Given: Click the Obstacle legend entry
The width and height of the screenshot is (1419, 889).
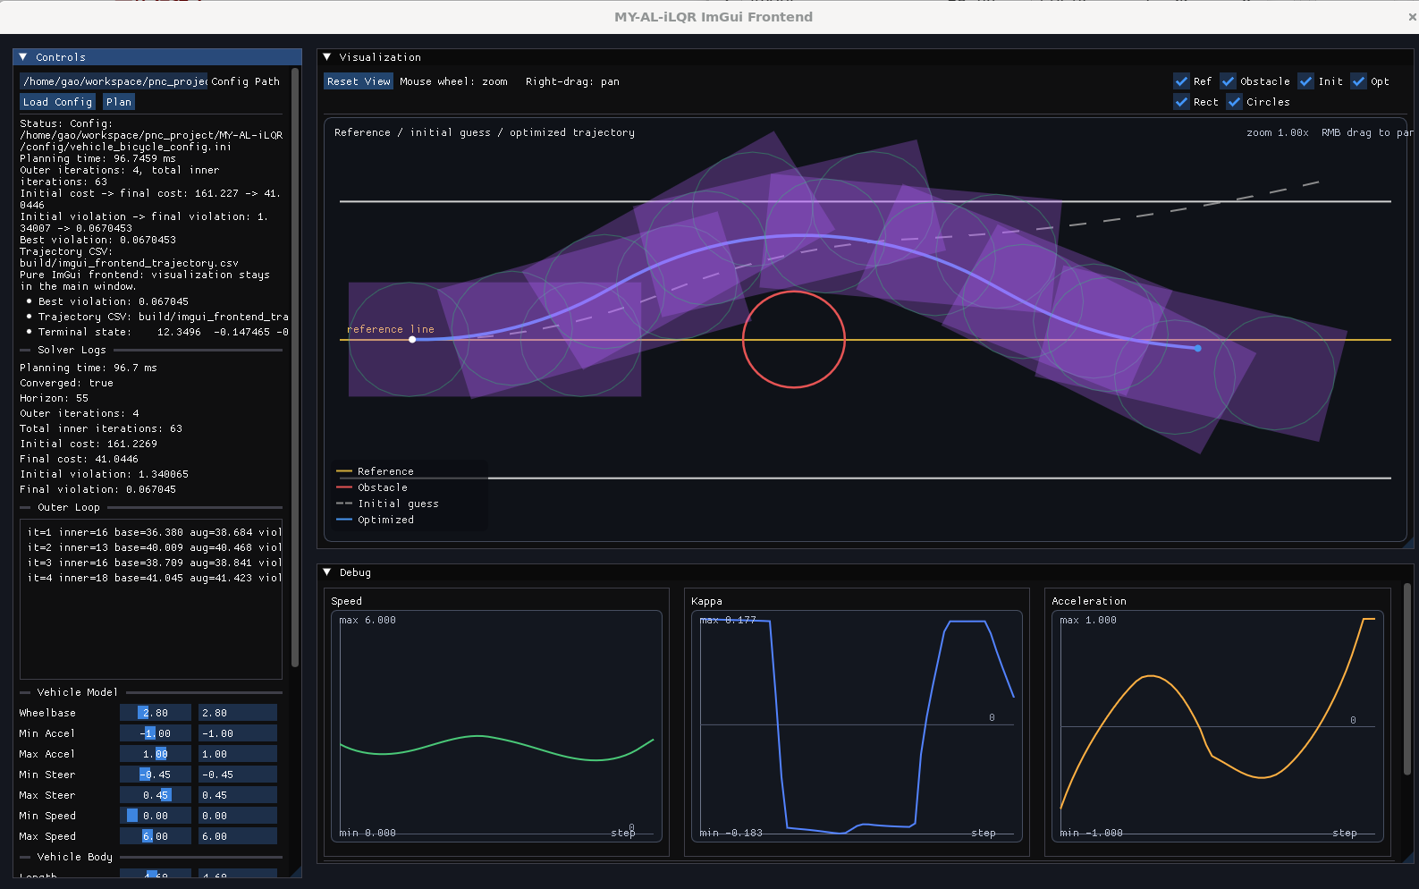Looking at the screenshot, I should click(x=372, y=487).
